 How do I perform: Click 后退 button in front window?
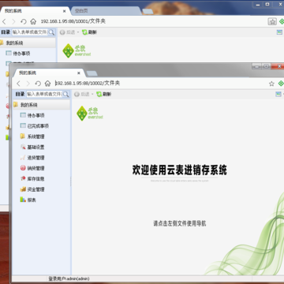coord(82,94)
